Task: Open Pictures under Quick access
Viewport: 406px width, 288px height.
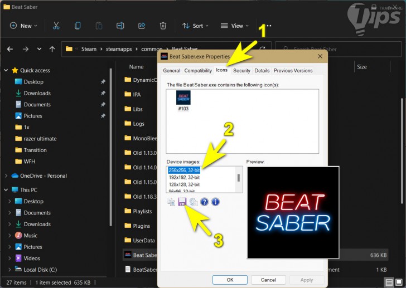Action: pyautogui.click(x=32, y=116)
